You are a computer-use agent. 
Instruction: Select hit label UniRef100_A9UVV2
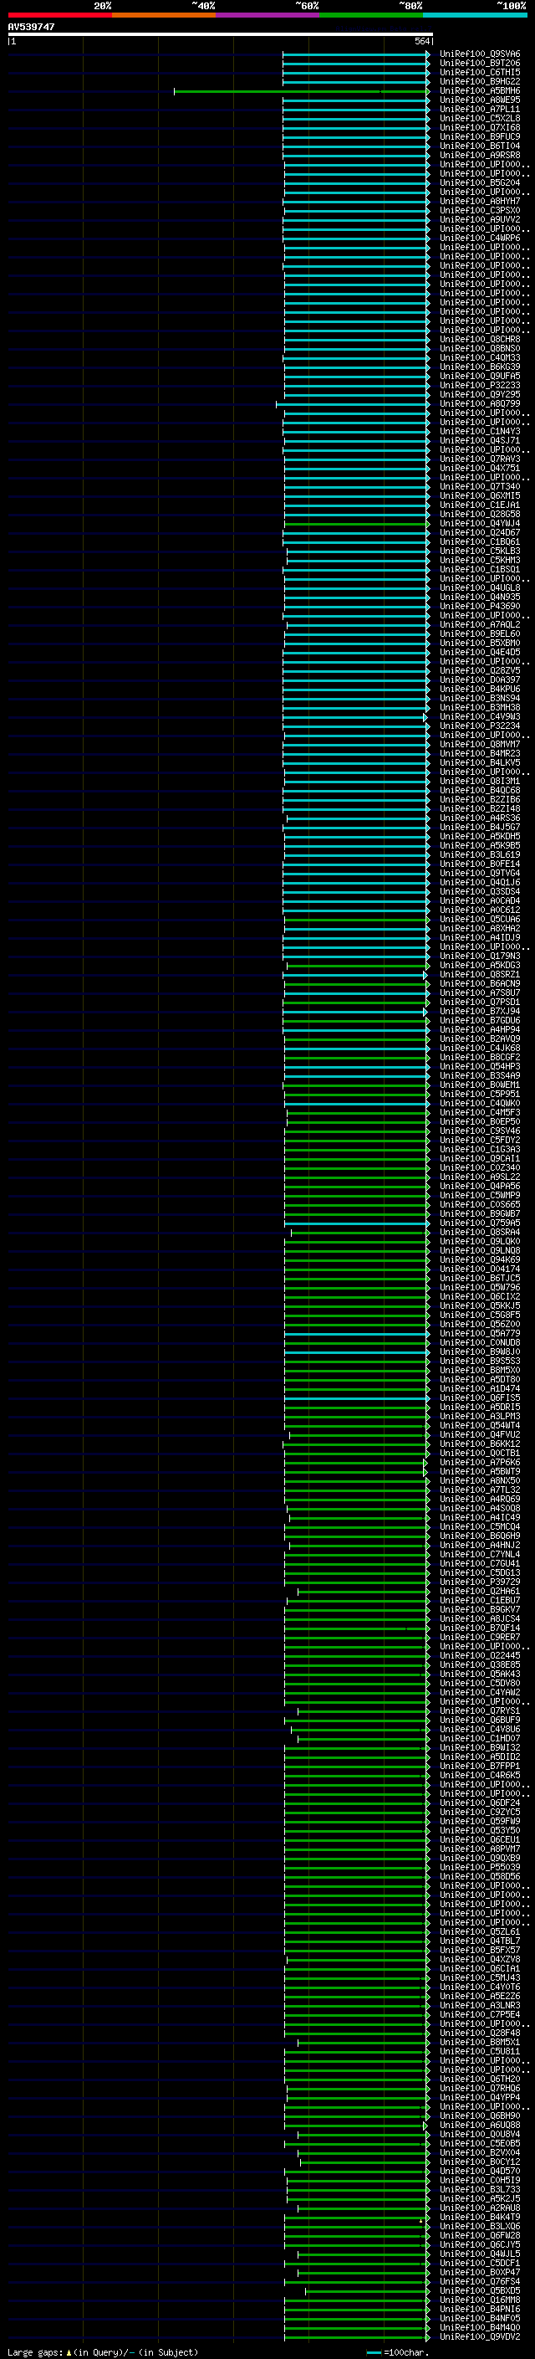pos(480,220)
